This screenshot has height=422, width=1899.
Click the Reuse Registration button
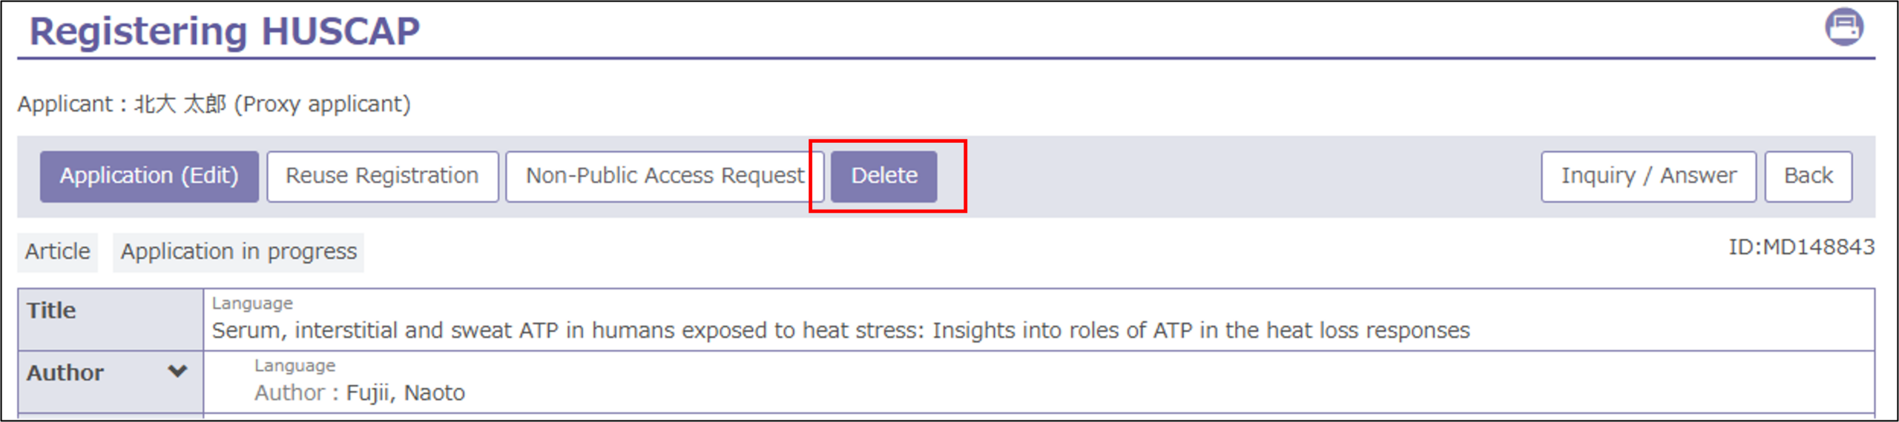(382, 176)
